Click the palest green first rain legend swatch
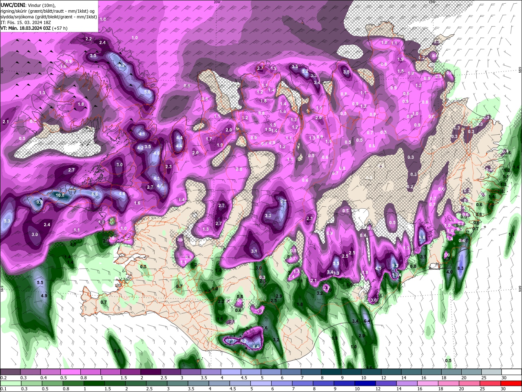 tap(10, 383)
